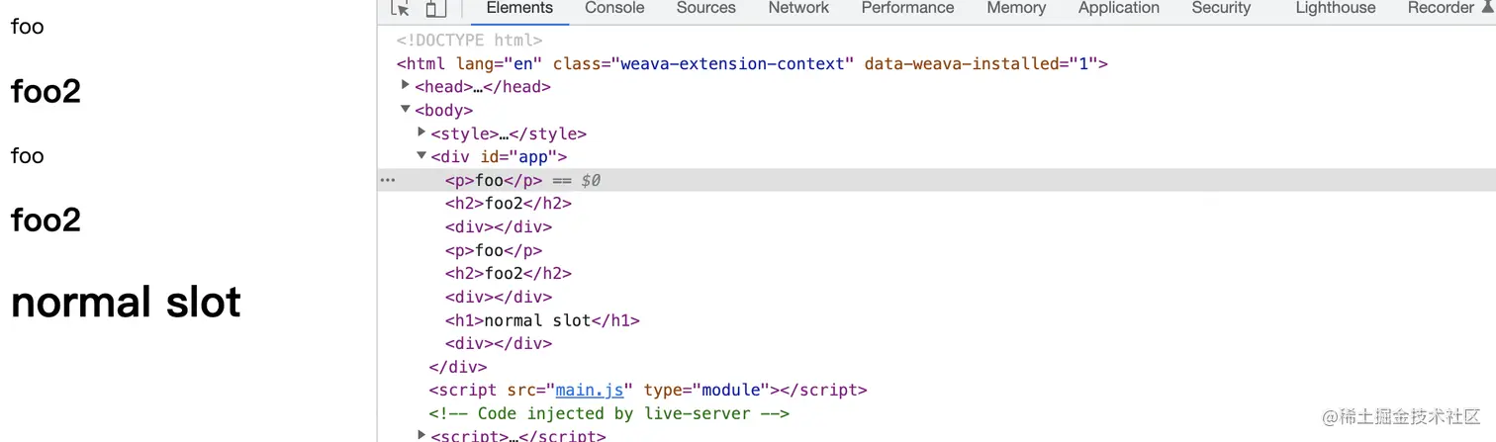
Task: Click the data-weava-installed attribute on html
Action: [980, 63]
